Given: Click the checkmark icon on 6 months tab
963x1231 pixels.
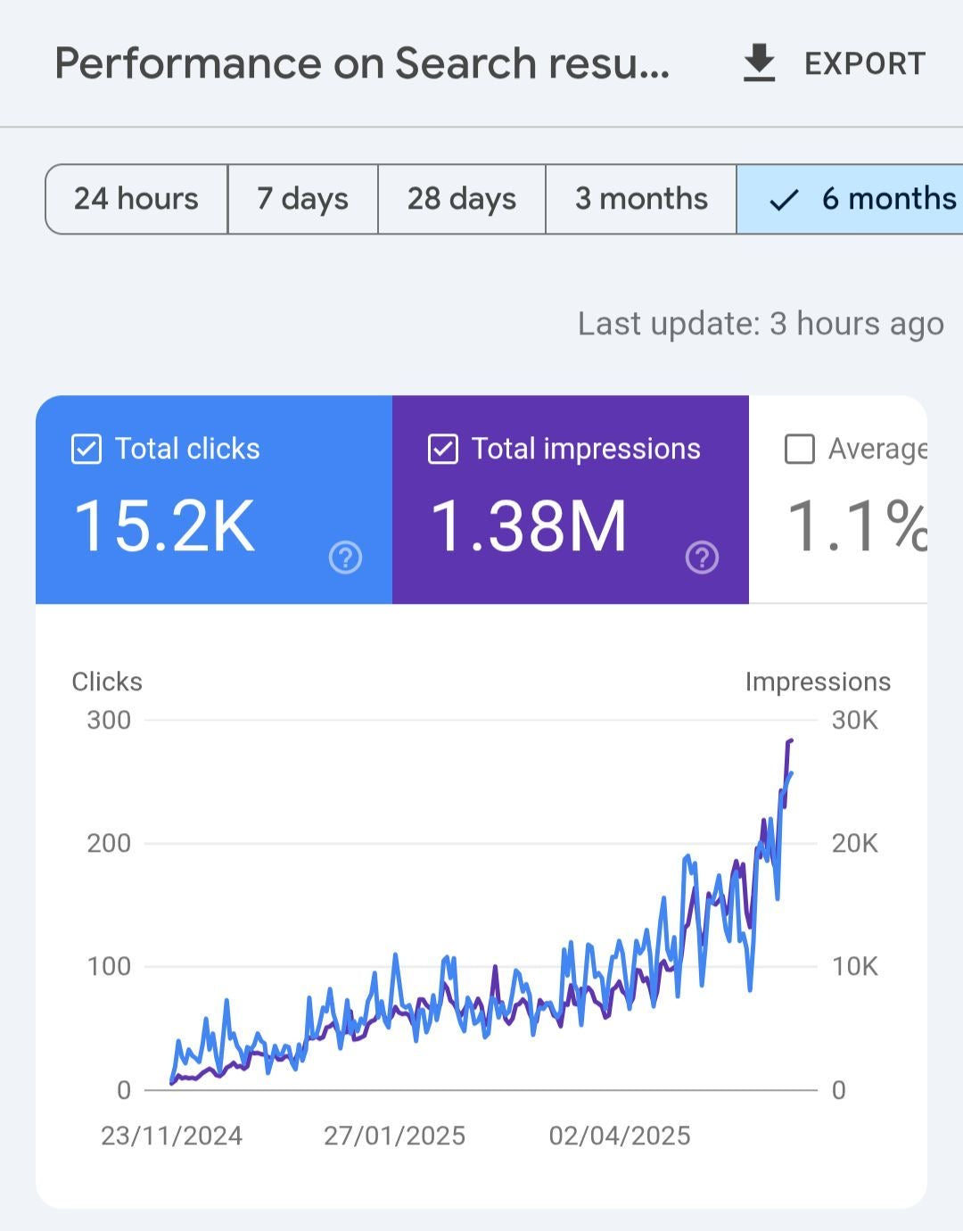Looking at the screenshot, I should click(x=786, y=199).
